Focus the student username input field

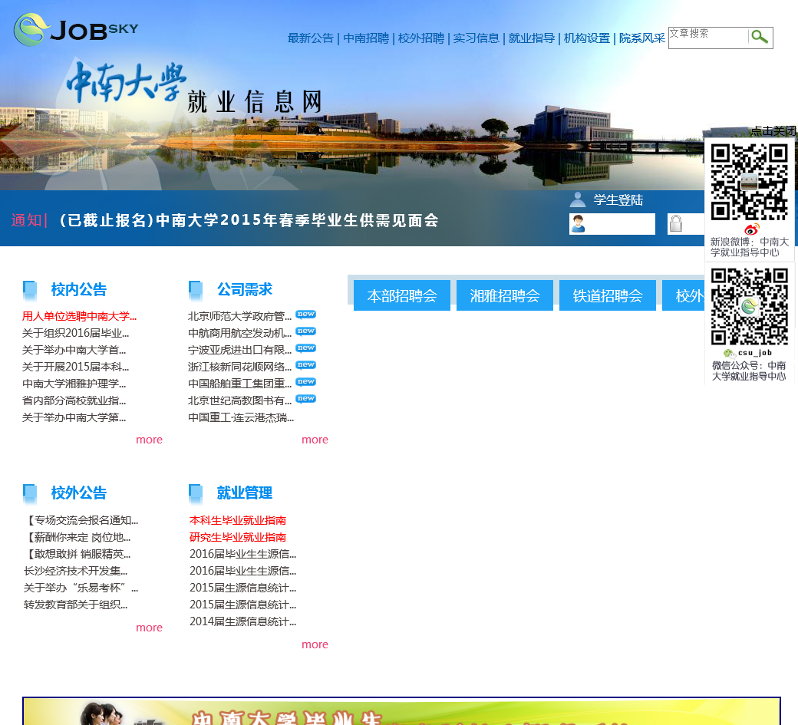612,224
